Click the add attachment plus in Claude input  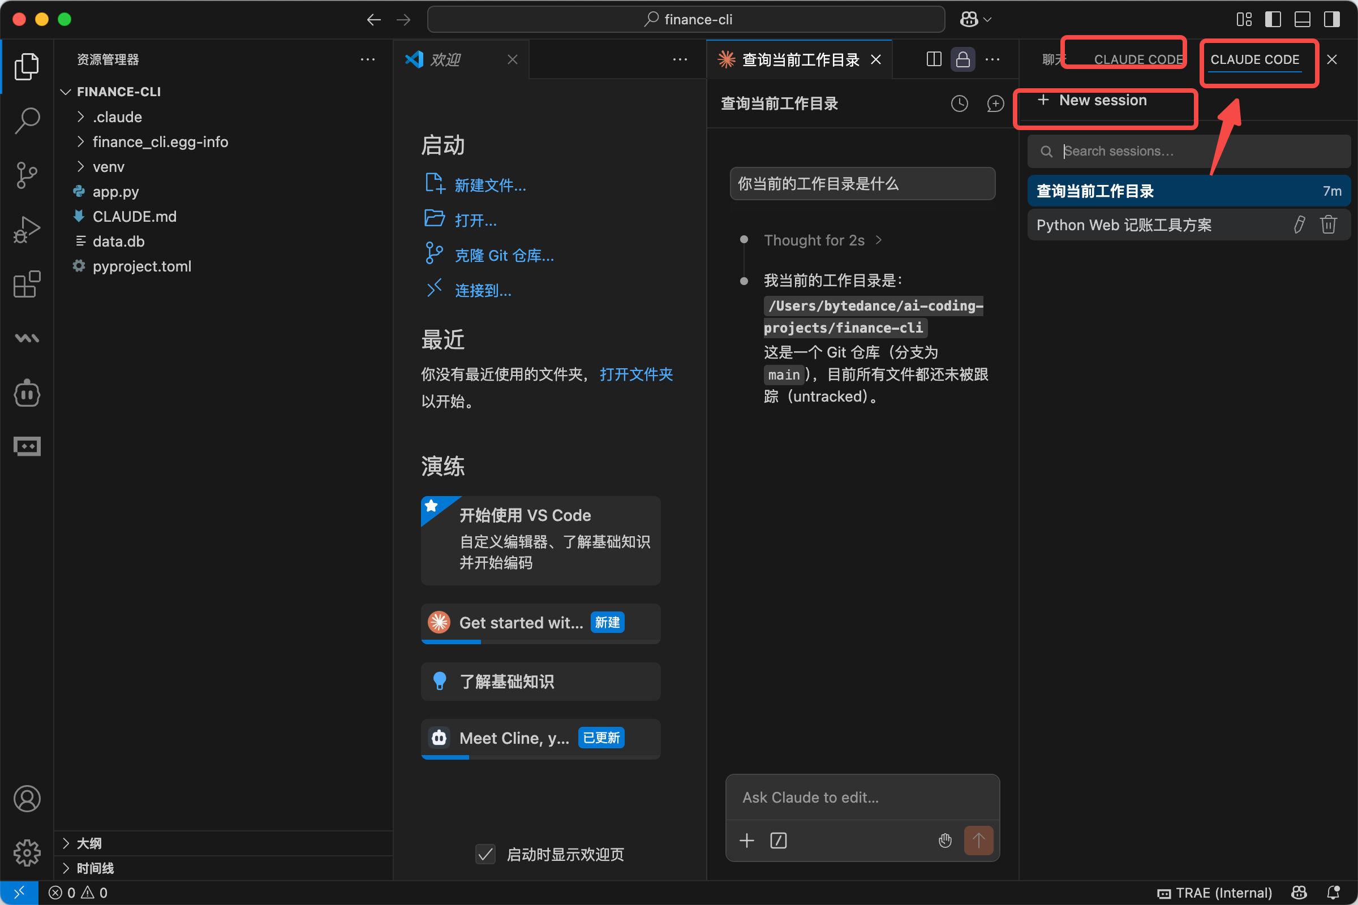point(746,841)
